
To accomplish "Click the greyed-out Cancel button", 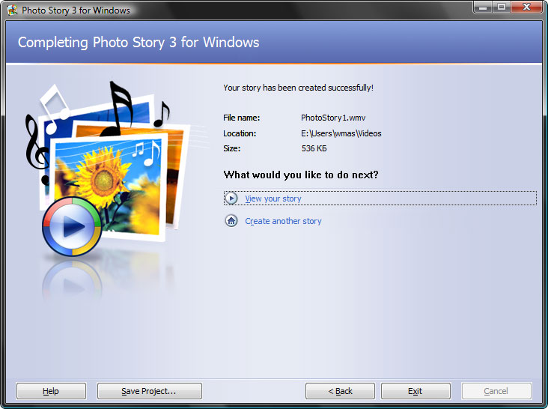I will point(496,391).
